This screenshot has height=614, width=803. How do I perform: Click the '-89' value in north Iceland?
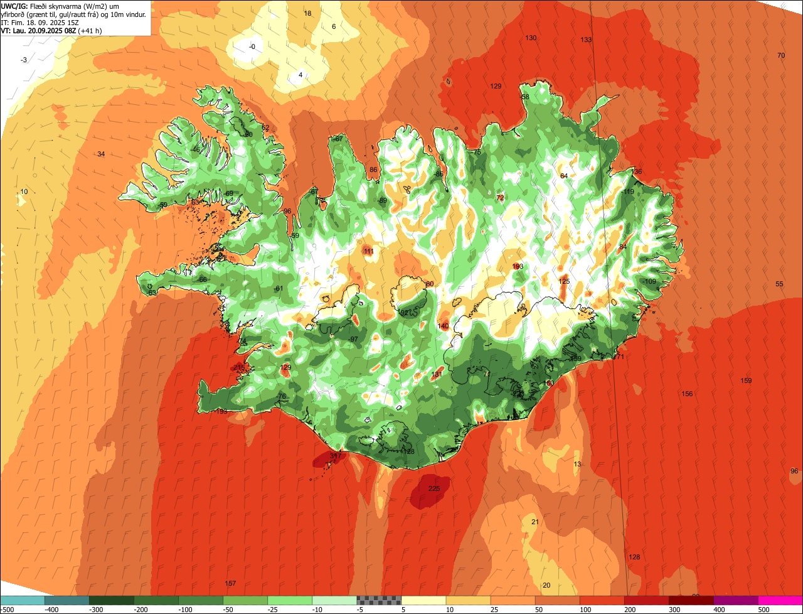(x=382, y=201)
